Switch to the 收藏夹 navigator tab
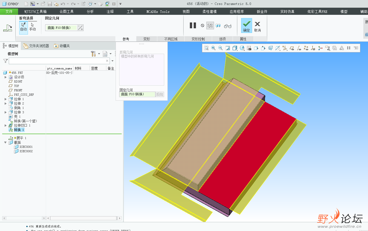The image size is (368, 231). (x=62, y=46)
